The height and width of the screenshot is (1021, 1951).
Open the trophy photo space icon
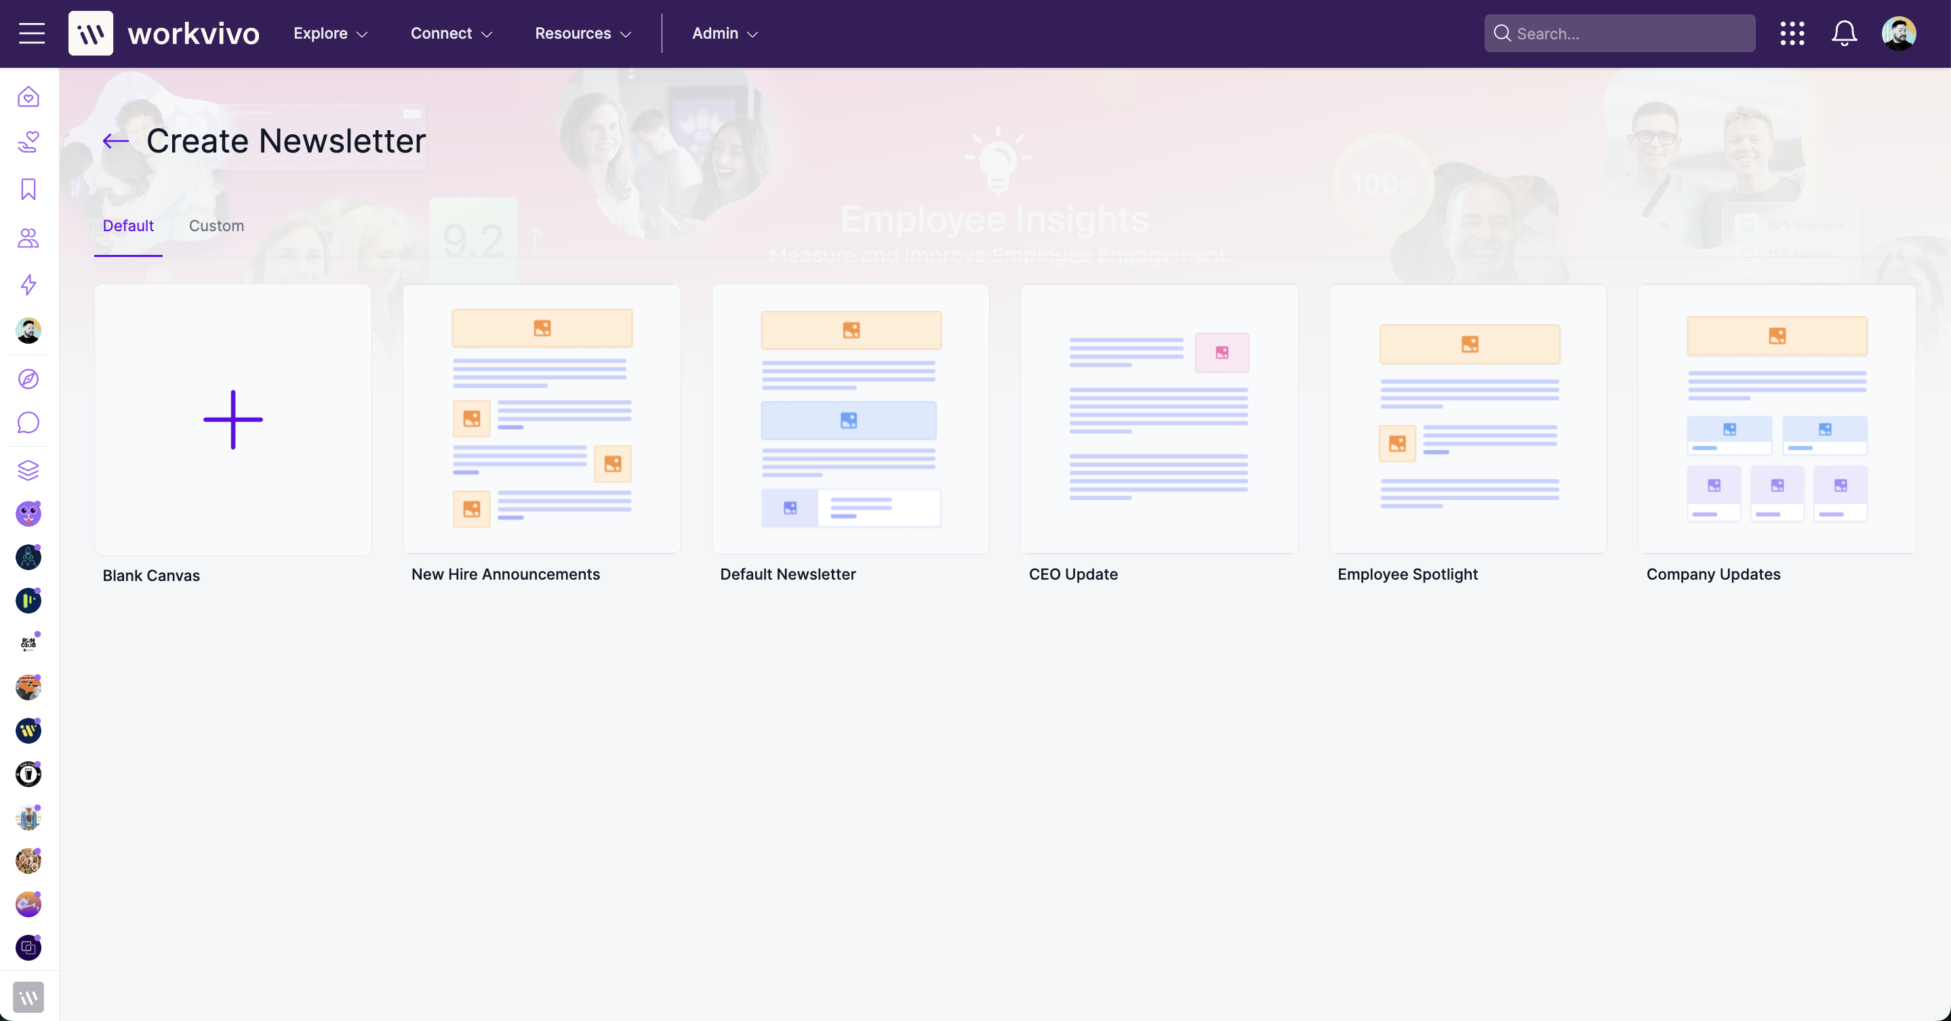28,818
